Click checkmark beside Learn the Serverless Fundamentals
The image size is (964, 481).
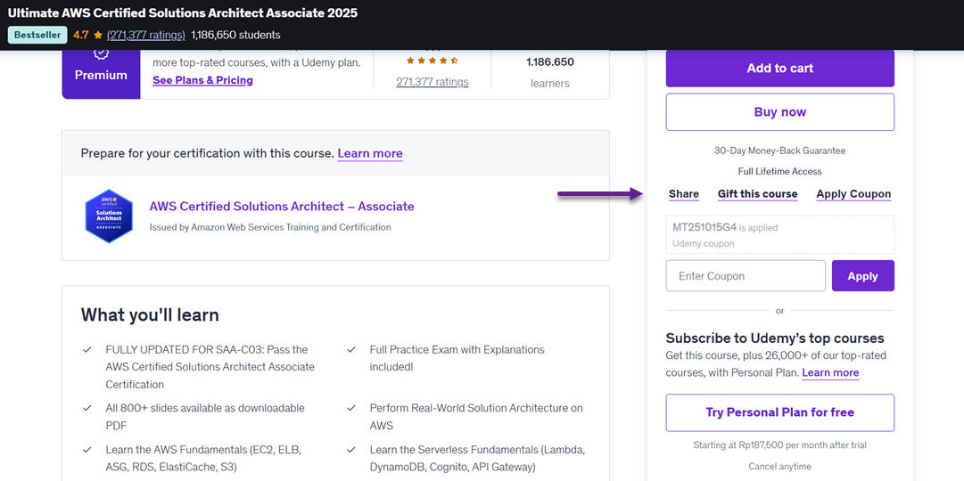point(351,450)
